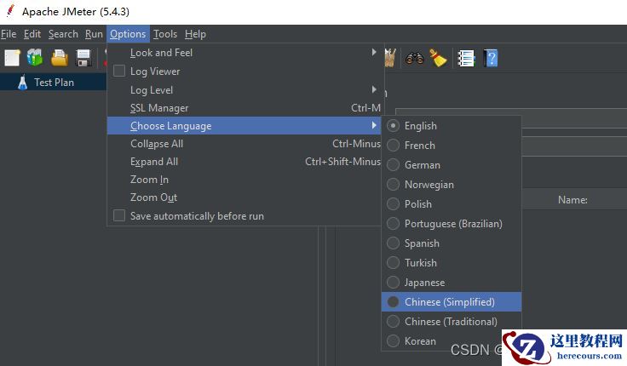
Task: Select Norwegian language option
Action: (452, 185)
